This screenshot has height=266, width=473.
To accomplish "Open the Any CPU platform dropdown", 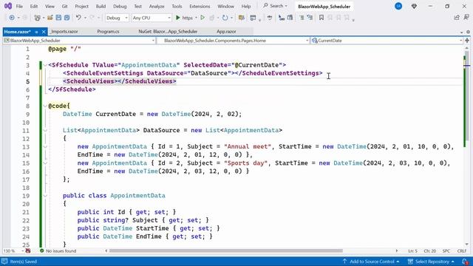I will point(152,18).
